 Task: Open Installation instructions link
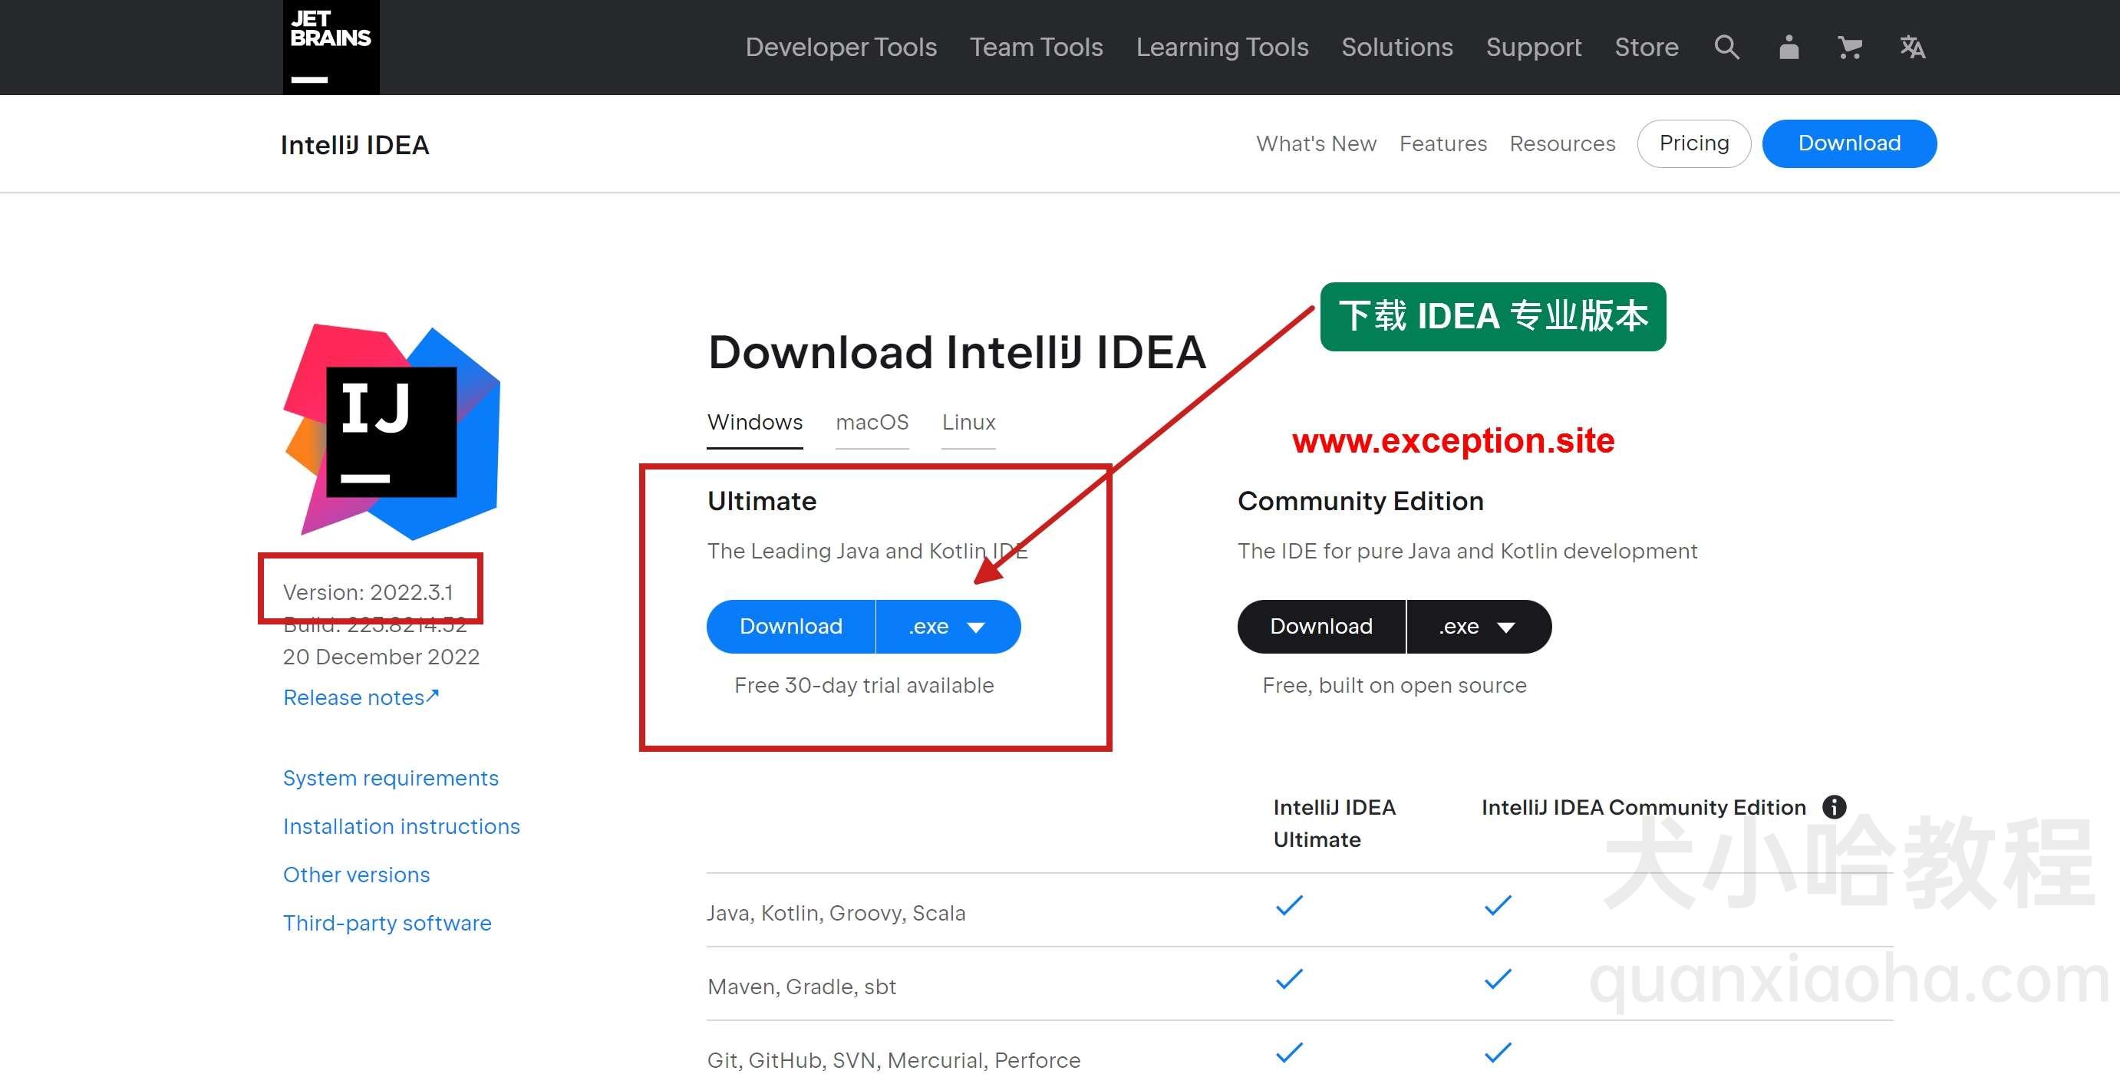pyautogui.click(x=401, y=826)
